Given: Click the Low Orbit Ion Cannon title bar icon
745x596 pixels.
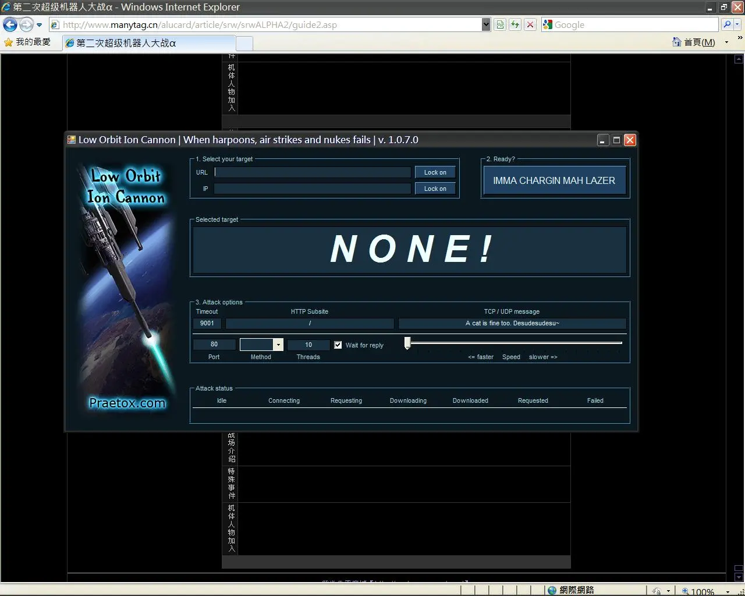Looking at the screenshot, I should (x=72, y=140).
